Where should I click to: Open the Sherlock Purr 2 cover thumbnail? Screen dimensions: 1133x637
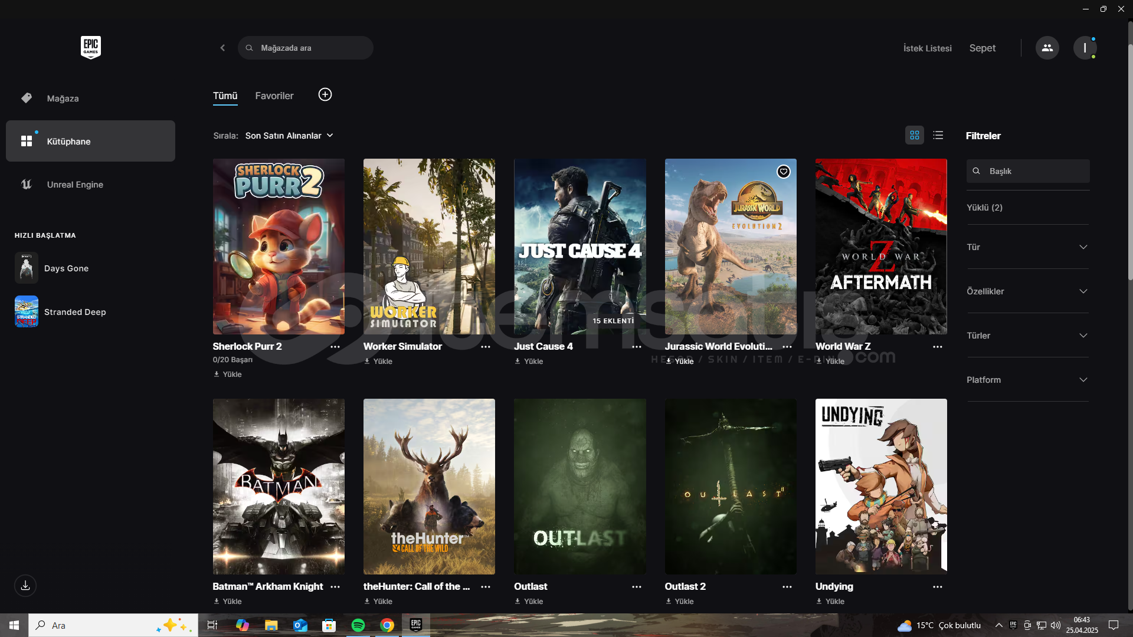[x=279, y=247]
